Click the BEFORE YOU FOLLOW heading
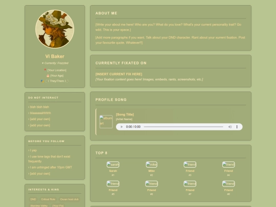The height and width of the screenshot is (207, 276). coord(47,141)
